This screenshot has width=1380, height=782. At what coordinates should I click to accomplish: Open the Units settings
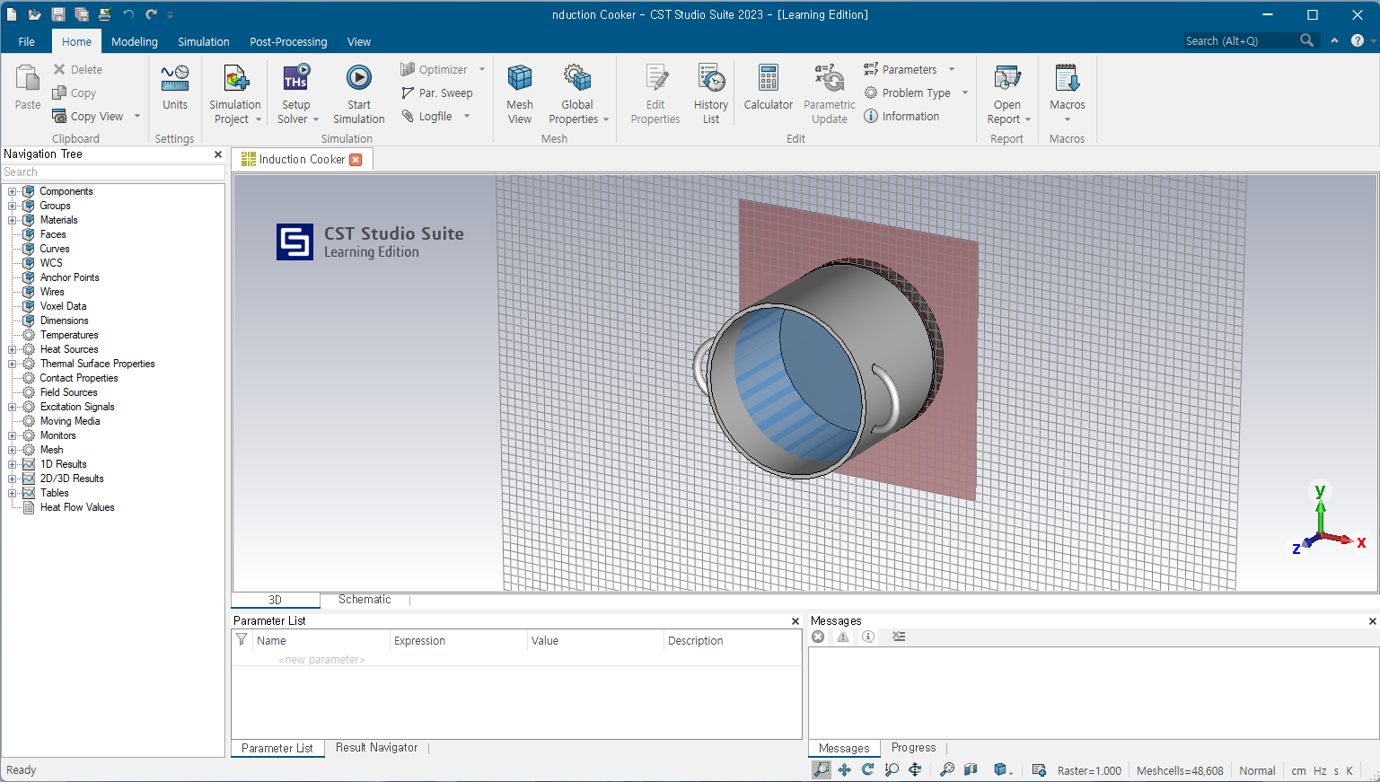point(175,88)
